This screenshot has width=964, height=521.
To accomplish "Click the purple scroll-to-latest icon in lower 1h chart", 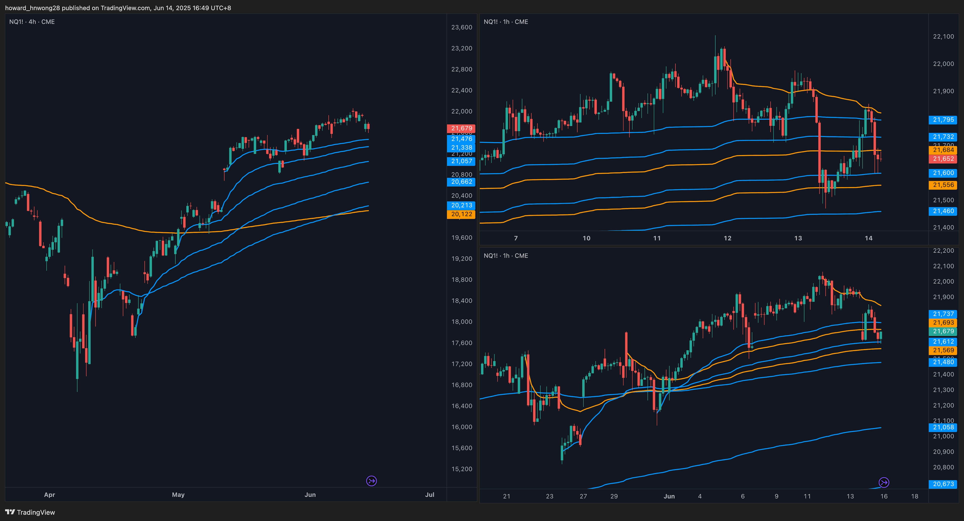I will pos(884,482).
